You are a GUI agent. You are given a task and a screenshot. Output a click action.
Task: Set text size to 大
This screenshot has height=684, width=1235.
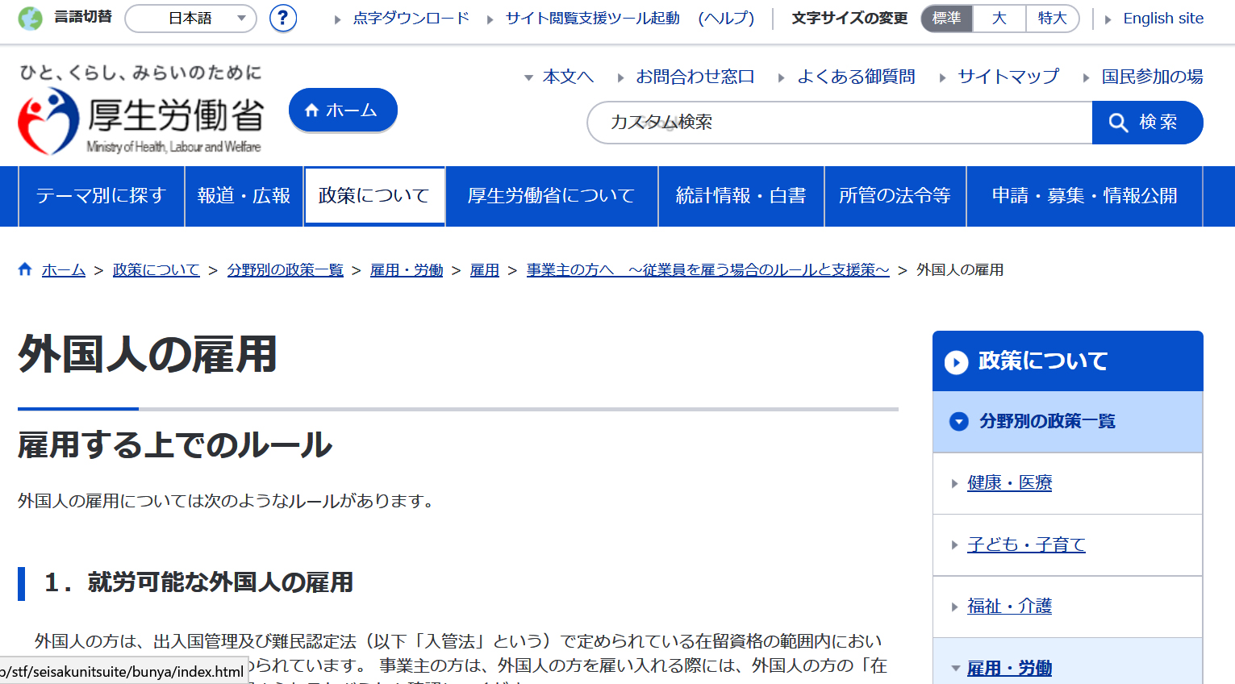(999, 18)
